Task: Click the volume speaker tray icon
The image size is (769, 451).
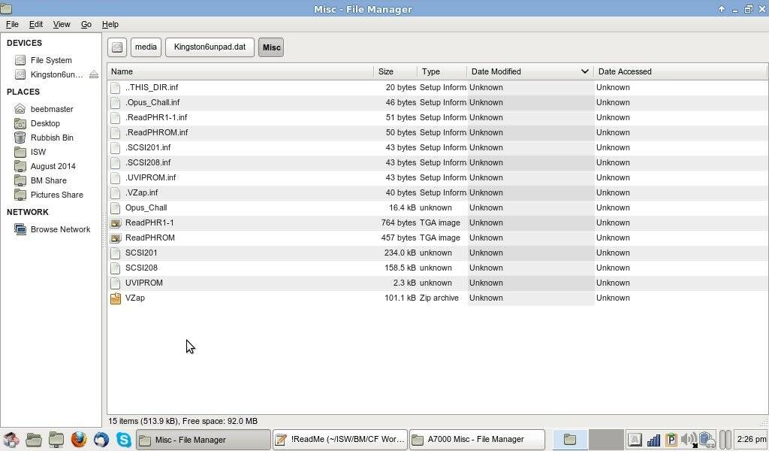Action: pos(688,440)
